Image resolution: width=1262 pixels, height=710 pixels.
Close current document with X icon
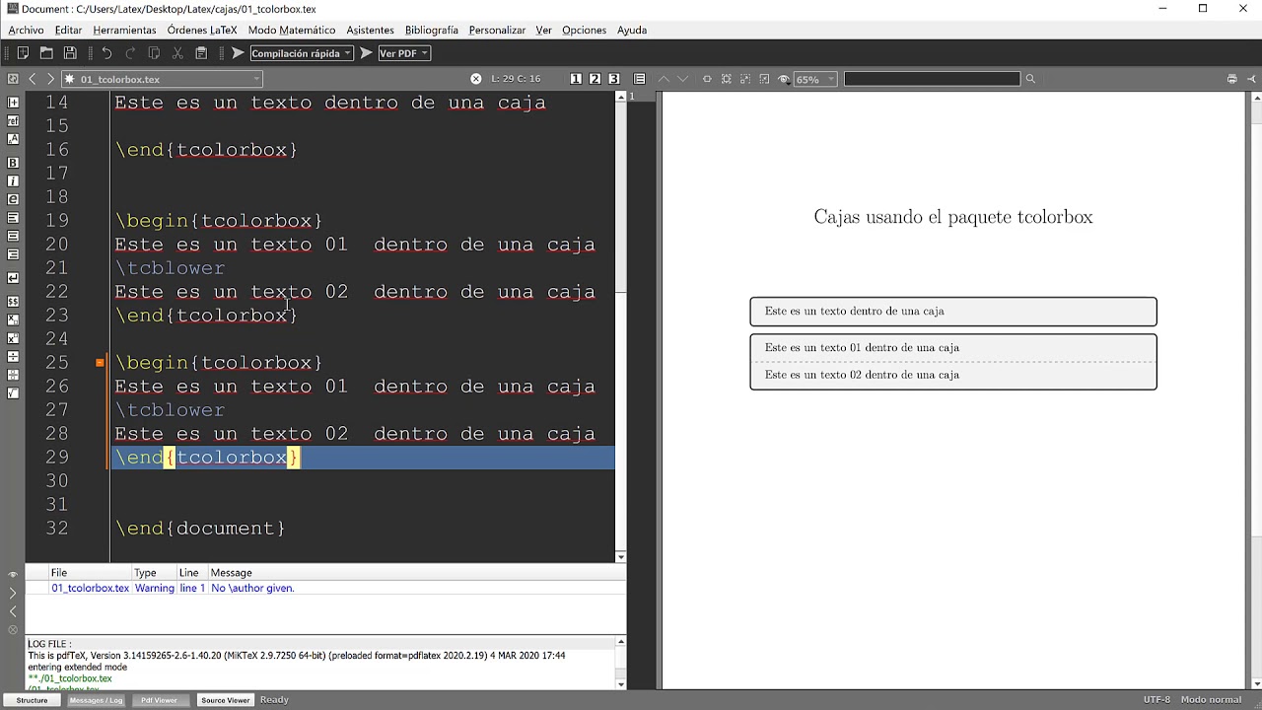476,79
